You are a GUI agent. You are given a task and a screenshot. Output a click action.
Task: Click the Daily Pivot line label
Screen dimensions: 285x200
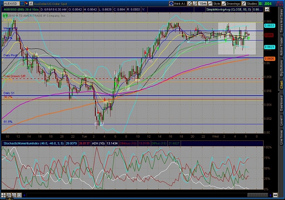coord(10,56)
